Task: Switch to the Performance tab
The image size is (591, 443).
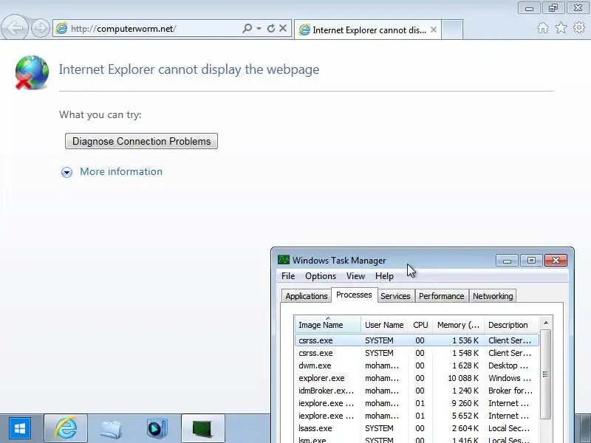Action: tap(441, 296)
